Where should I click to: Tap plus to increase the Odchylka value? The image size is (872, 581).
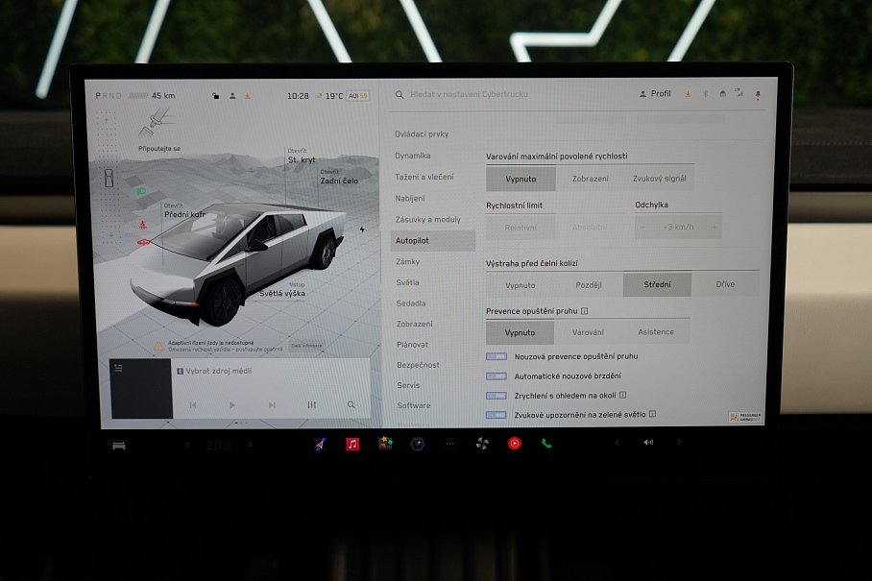click(713, 227)
